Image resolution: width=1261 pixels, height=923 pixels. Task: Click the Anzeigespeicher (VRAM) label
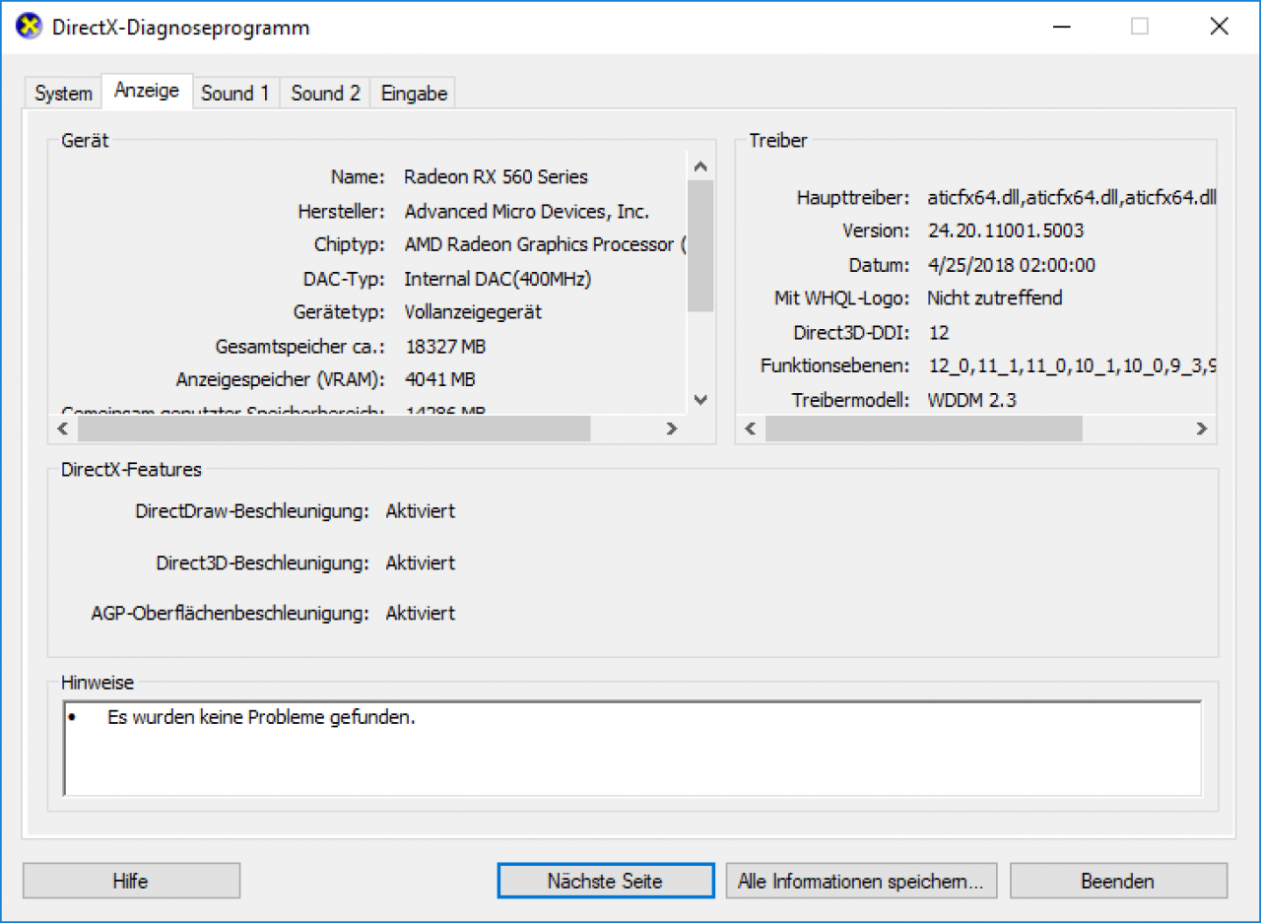281,379
